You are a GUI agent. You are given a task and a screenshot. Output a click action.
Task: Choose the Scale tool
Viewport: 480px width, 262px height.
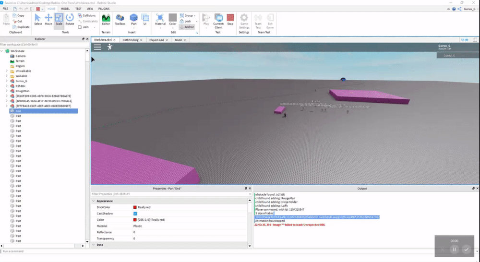[59, 20]
